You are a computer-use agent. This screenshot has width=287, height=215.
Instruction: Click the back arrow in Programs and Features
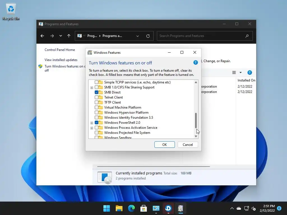pyautogui.click(x=42, y=36)
